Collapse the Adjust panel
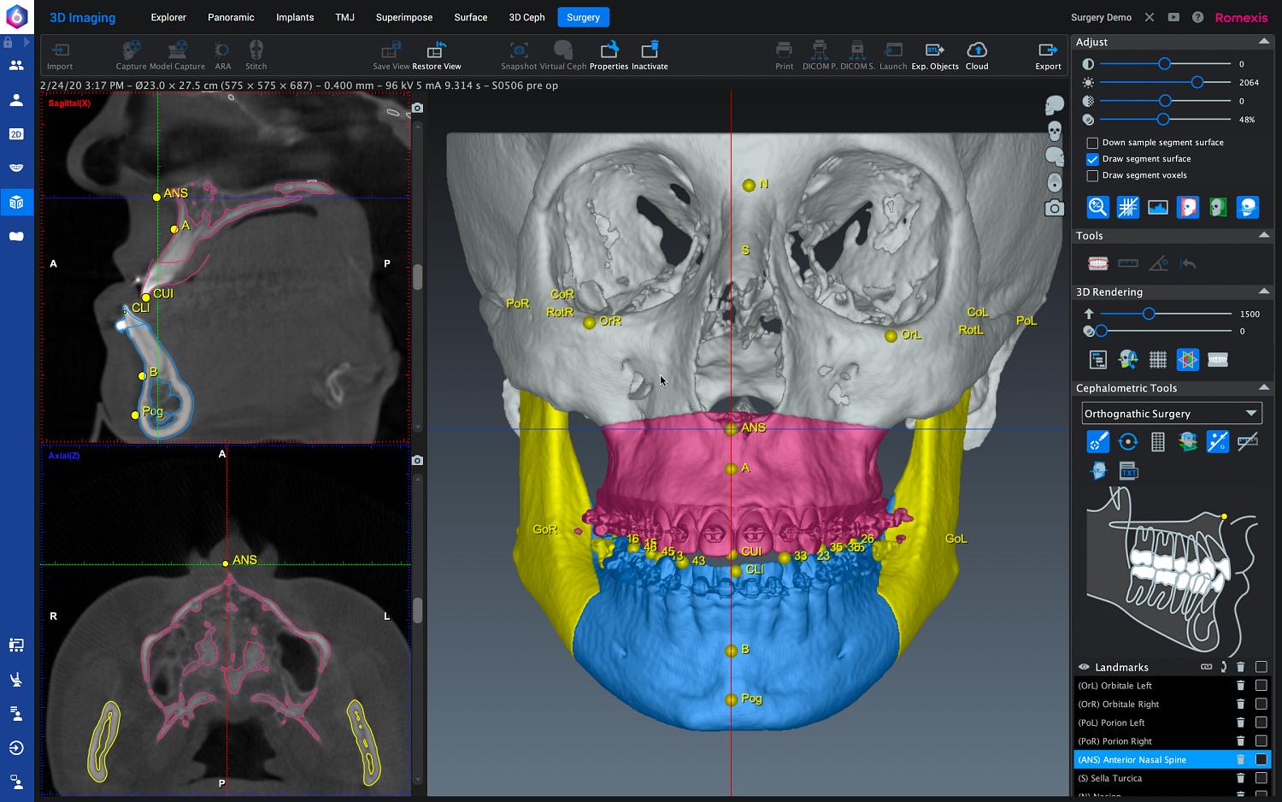The image size is (1282, 802). (1263, 42)
